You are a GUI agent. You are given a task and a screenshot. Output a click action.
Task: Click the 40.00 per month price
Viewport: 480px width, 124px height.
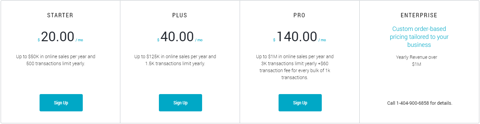pos(177,37)
